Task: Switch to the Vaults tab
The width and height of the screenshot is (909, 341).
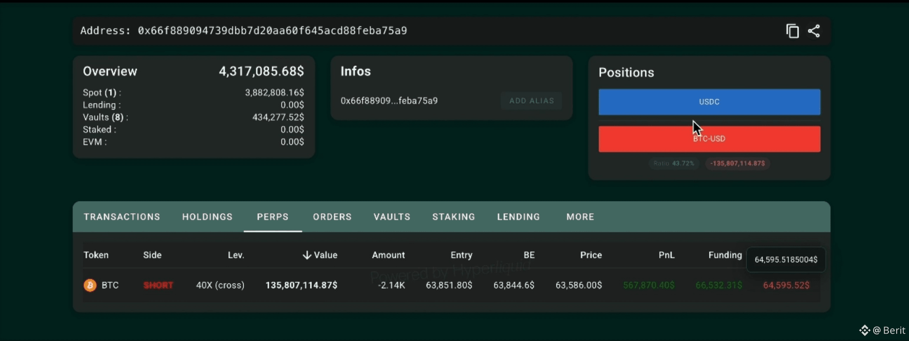Action: click(x=392, y=217)
